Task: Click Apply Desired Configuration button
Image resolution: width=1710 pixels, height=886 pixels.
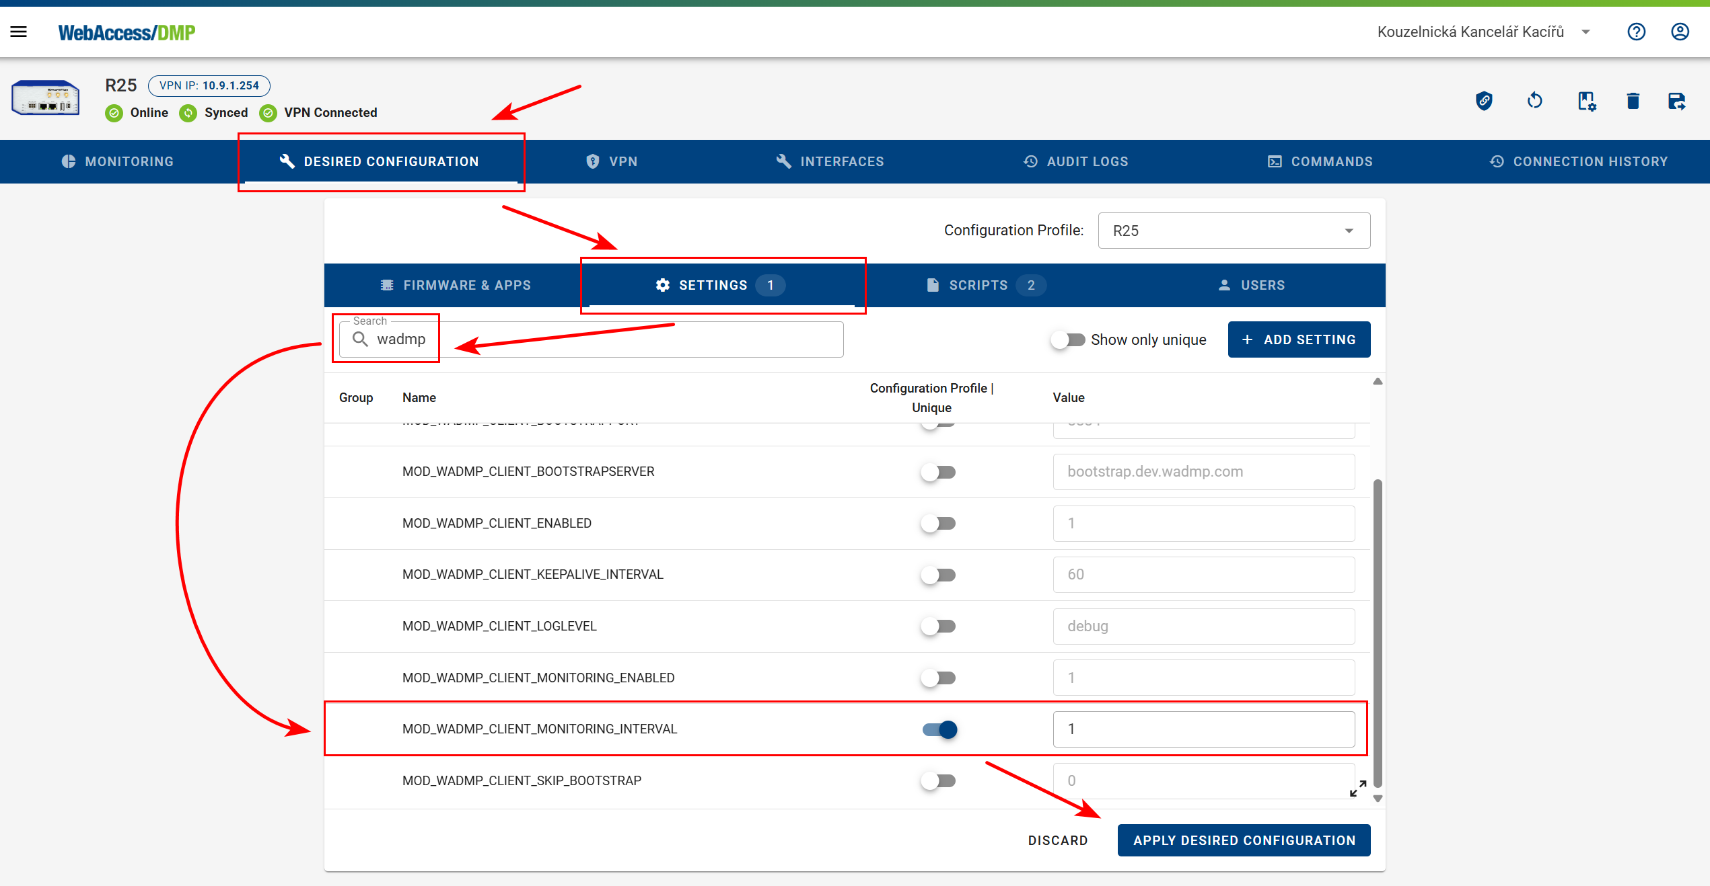Action: [x=1243, y=840]
